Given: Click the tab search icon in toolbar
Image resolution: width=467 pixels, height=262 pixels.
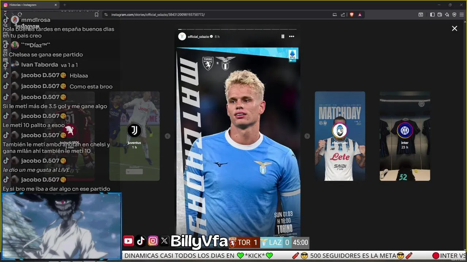Looking at the screenshot, I should click(421, 15).
